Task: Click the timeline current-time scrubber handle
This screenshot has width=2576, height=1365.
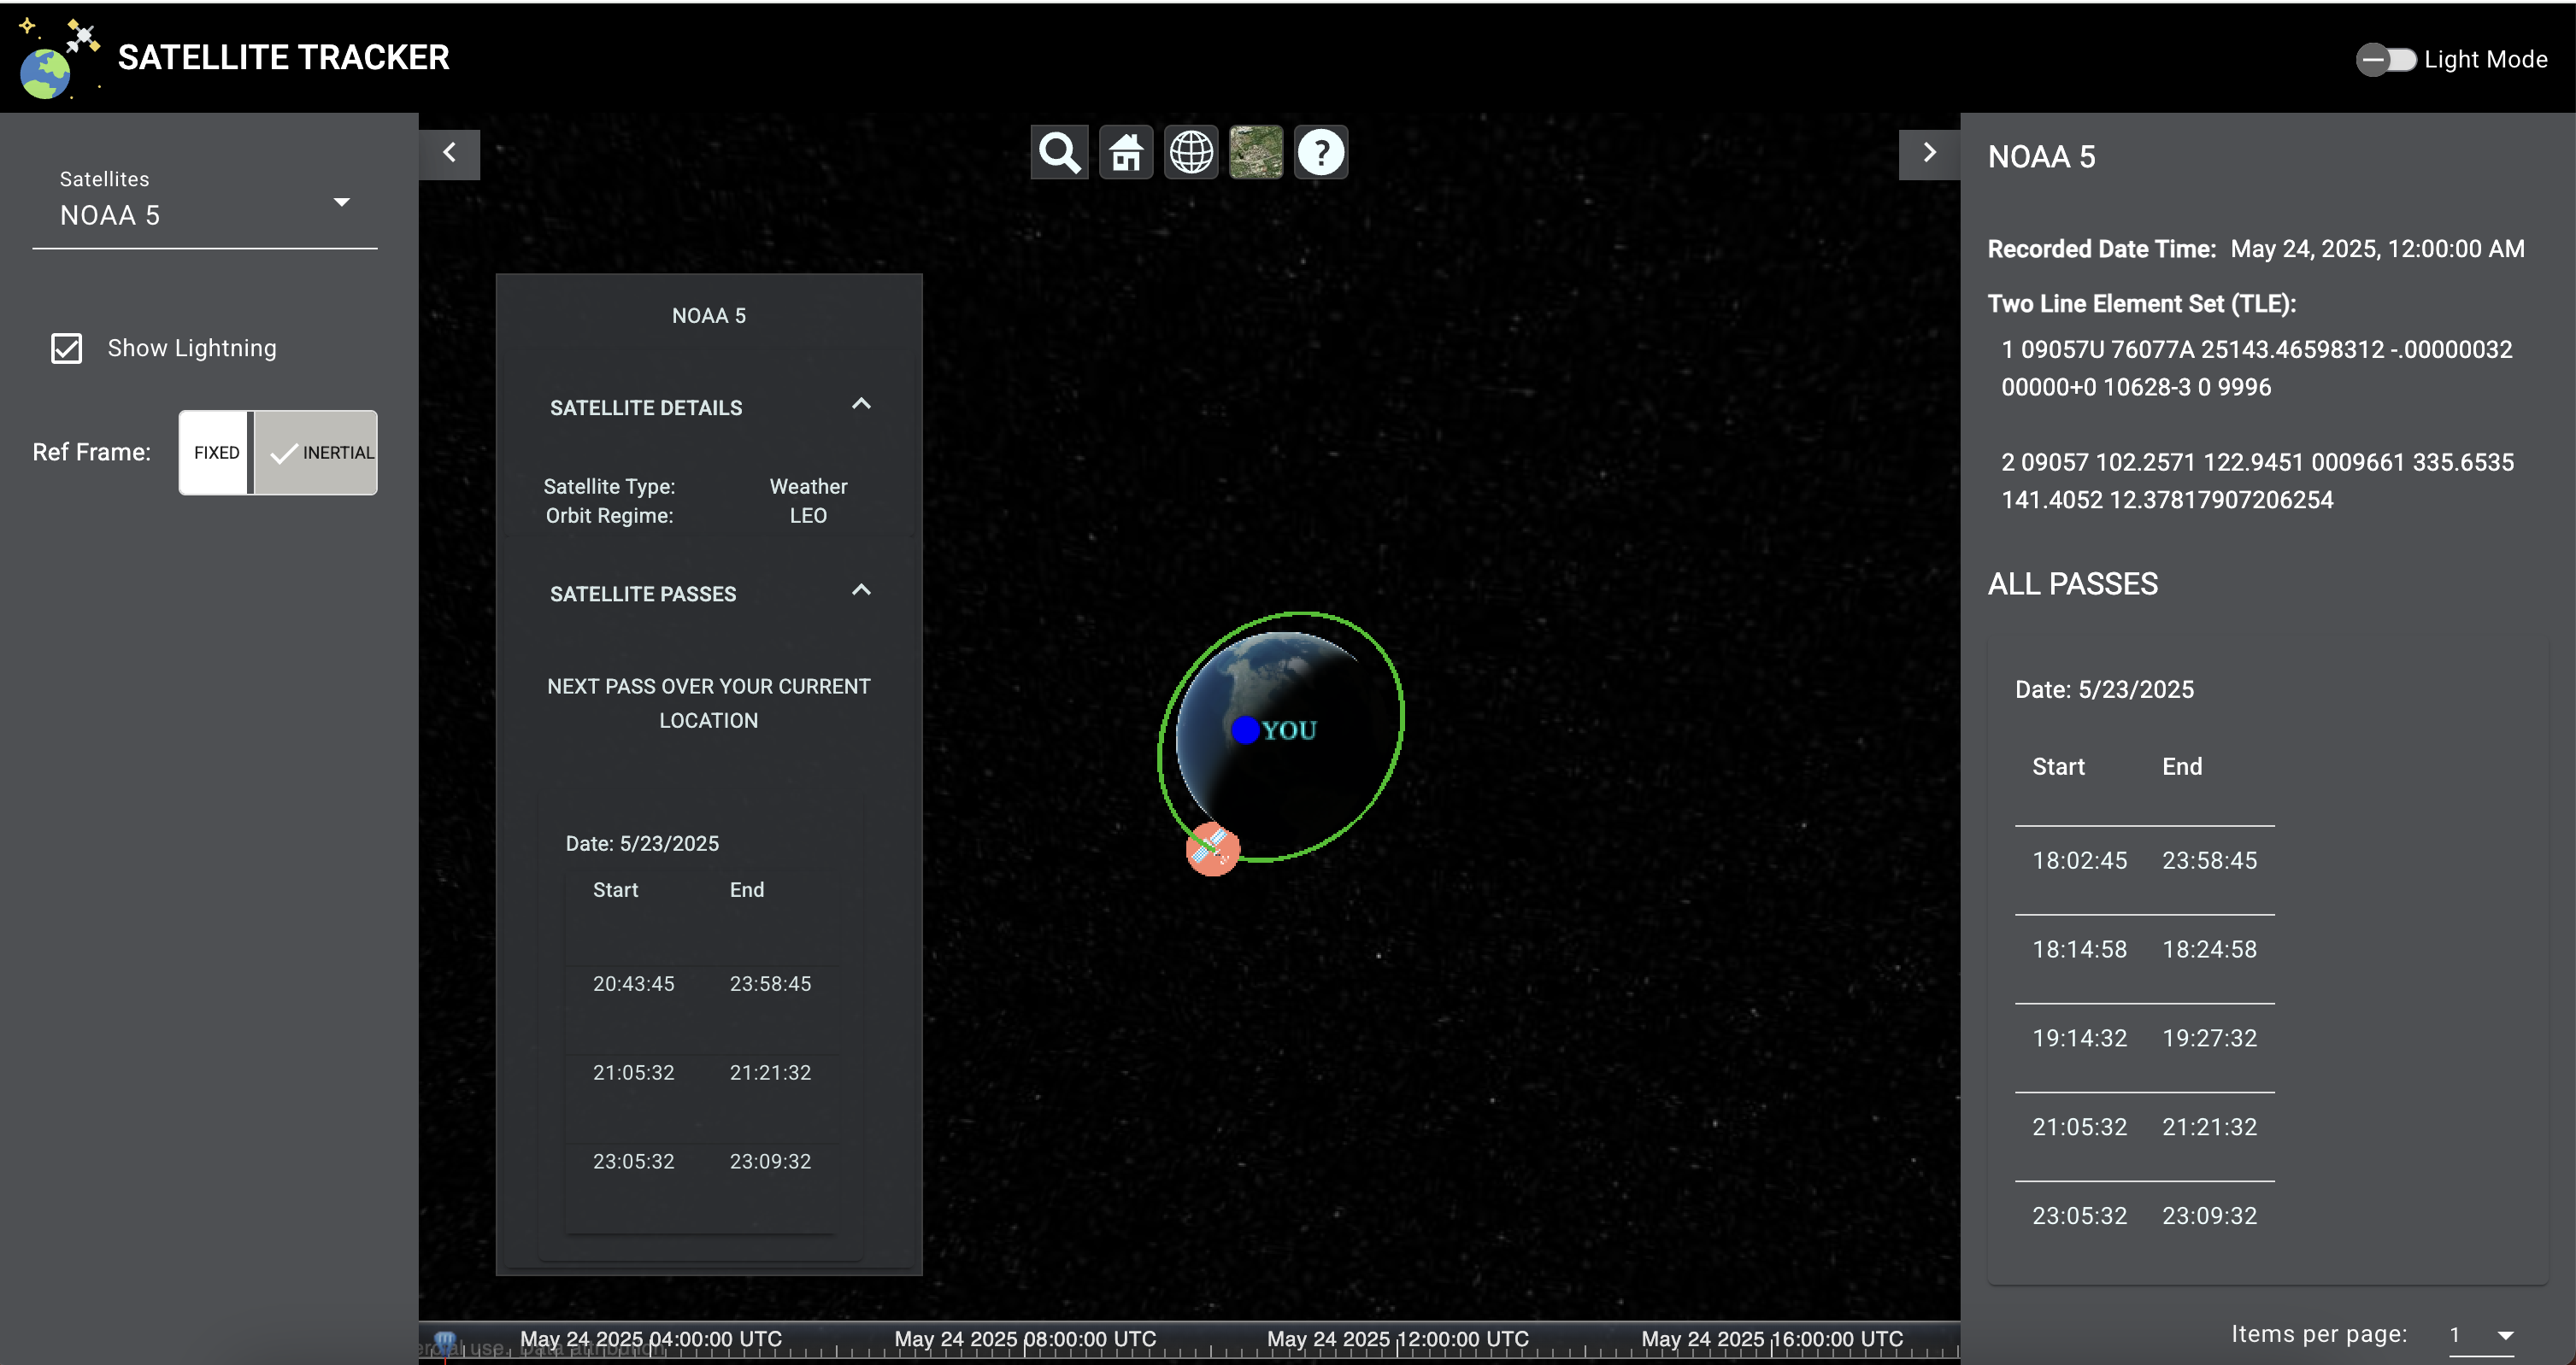Action: click(x=445, y=1341)
